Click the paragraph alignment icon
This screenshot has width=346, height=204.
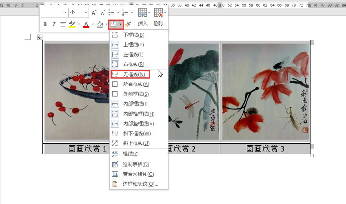[x=63, y=24]
